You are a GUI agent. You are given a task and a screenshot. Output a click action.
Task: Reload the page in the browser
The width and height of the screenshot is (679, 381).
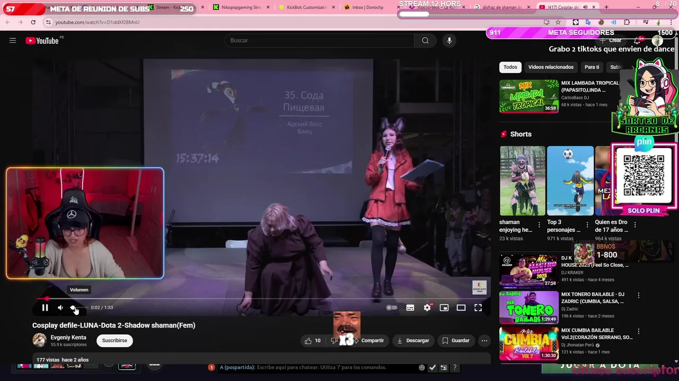pos(33,22)
